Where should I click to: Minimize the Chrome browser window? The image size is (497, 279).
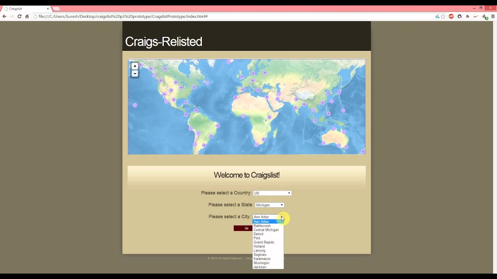(x=474, y=8)
